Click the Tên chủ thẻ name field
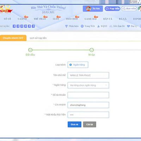The height and width of the screenshot is (141, 141). coord(88,75)
